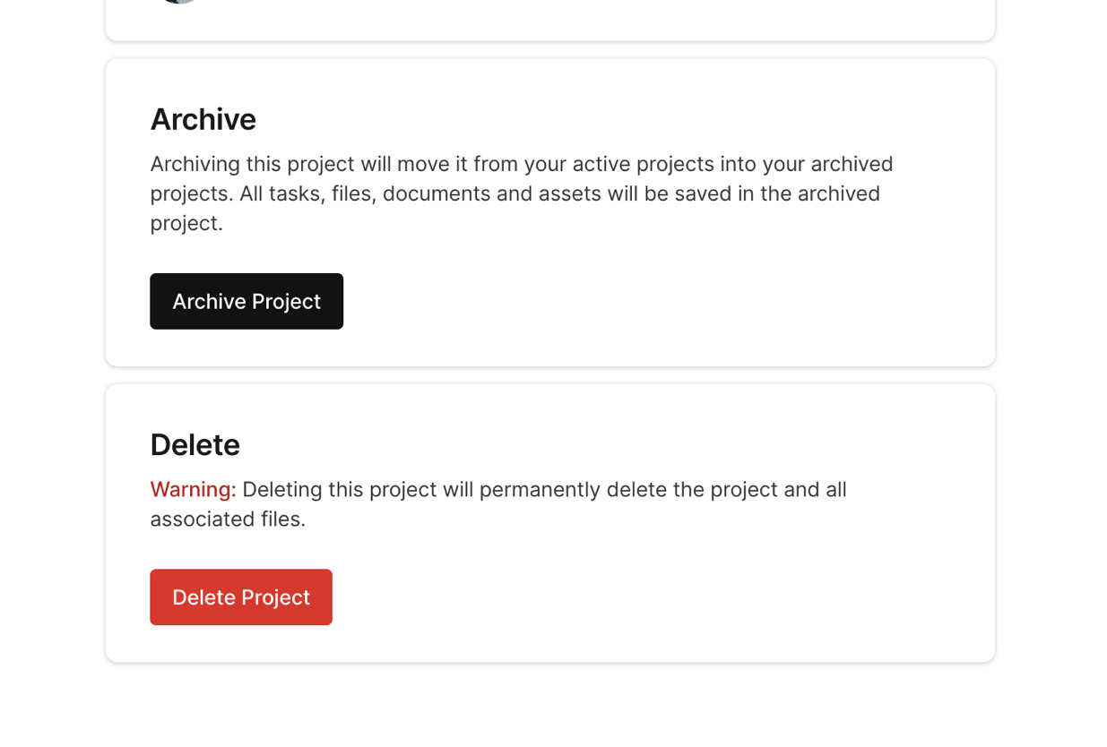Click the Archive section heading
This screenshot has height=747, width=1107.
pos(203,119)
